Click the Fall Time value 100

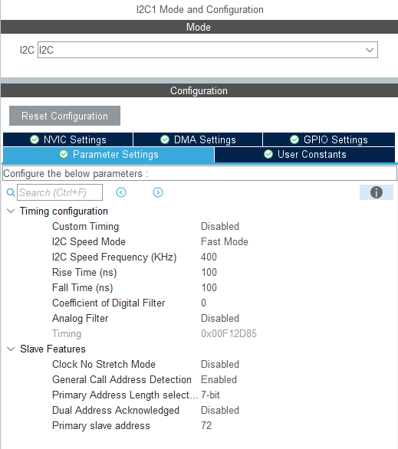point(209,288)
